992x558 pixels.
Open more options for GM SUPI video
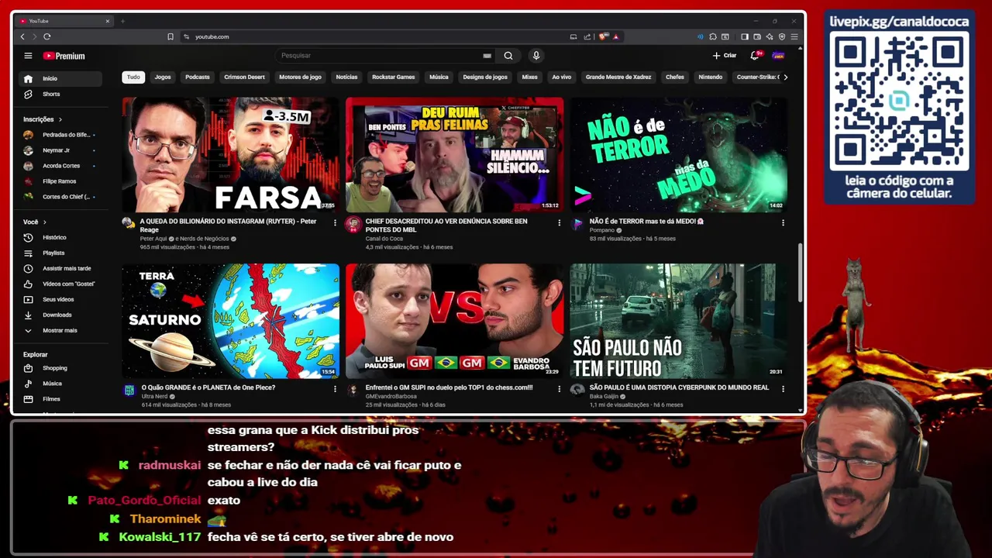(559, 389)
